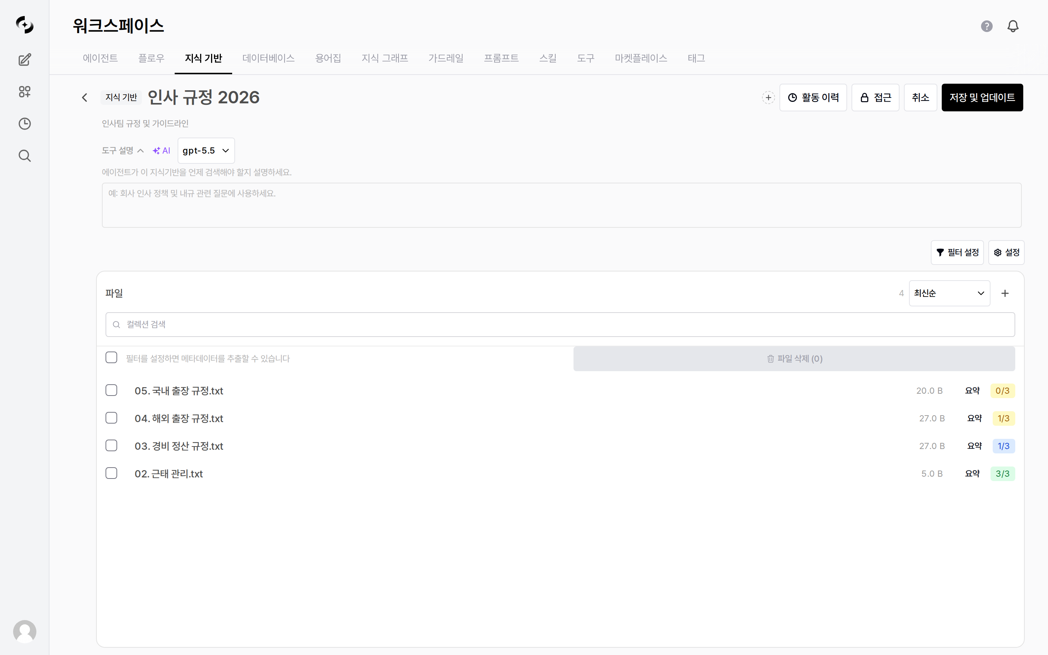Click the magnifier in collection search box
Screen dimensions: 1048x655
click(116, 325)
